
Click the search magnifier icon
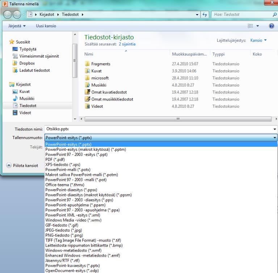tap(275, 15)
